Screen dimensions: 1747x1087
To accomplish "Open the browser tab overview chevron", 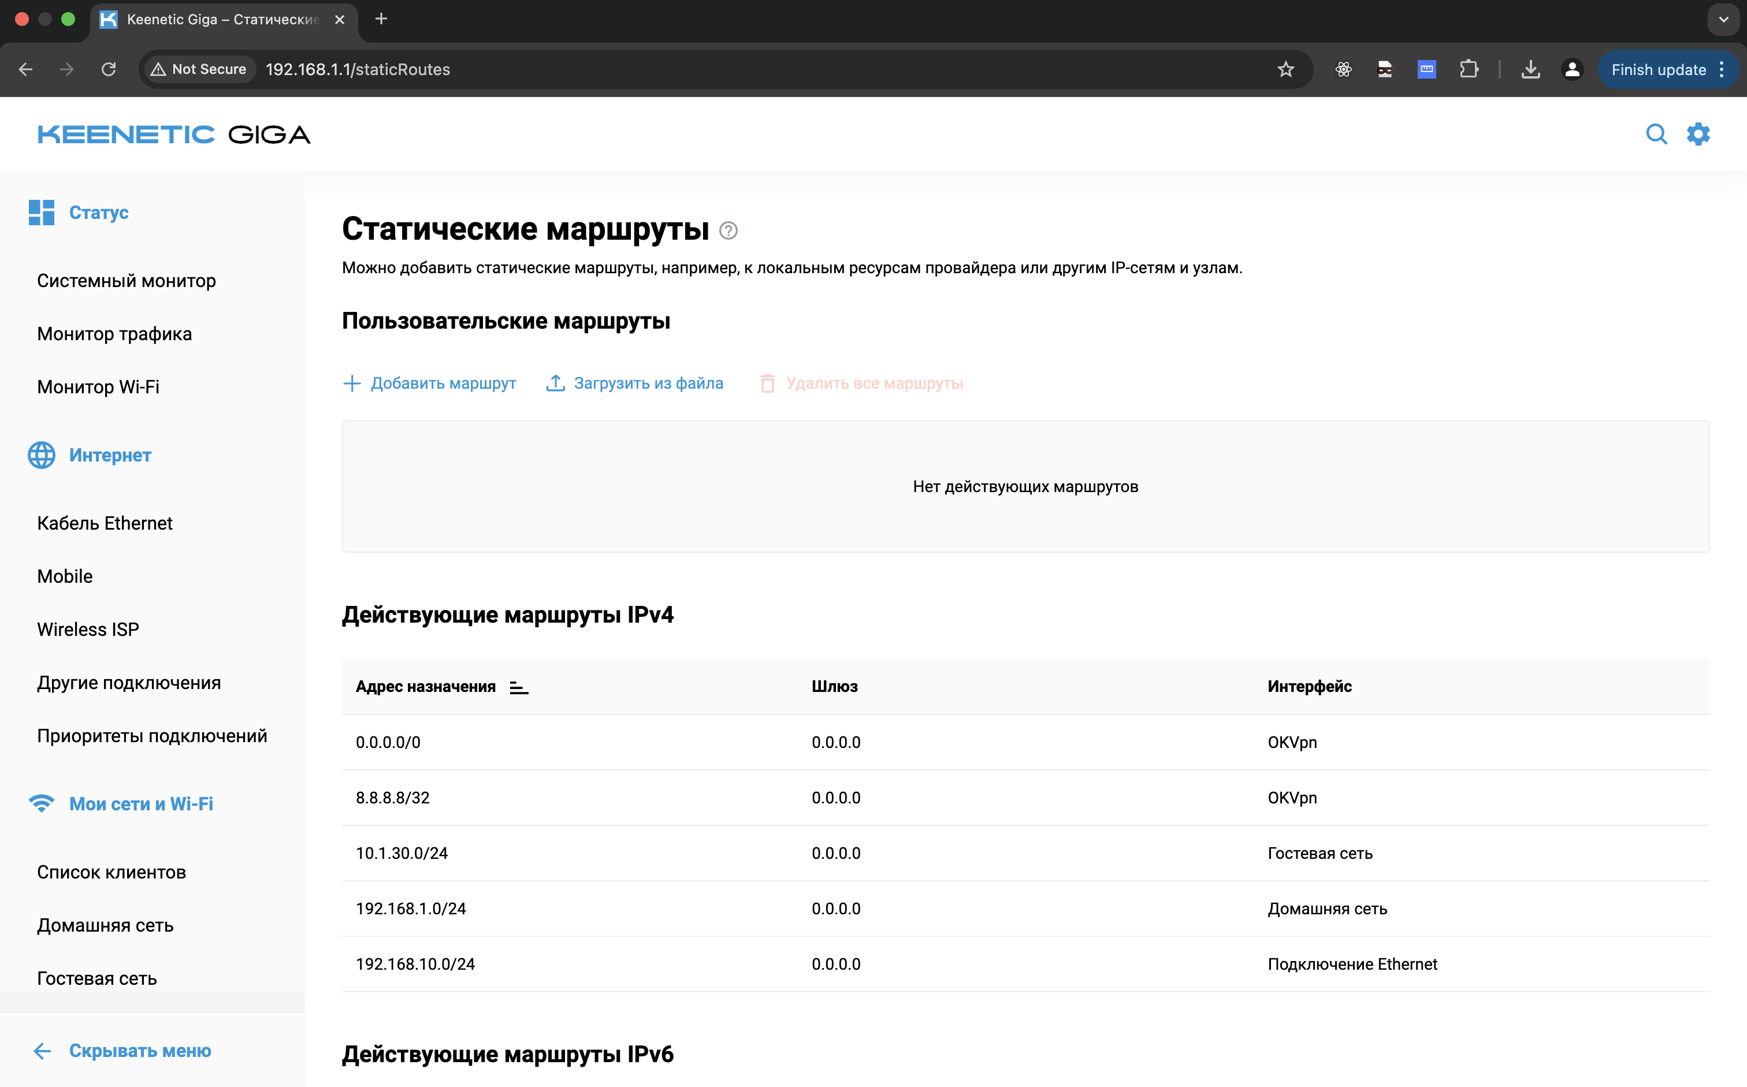I will [1723, 20].
